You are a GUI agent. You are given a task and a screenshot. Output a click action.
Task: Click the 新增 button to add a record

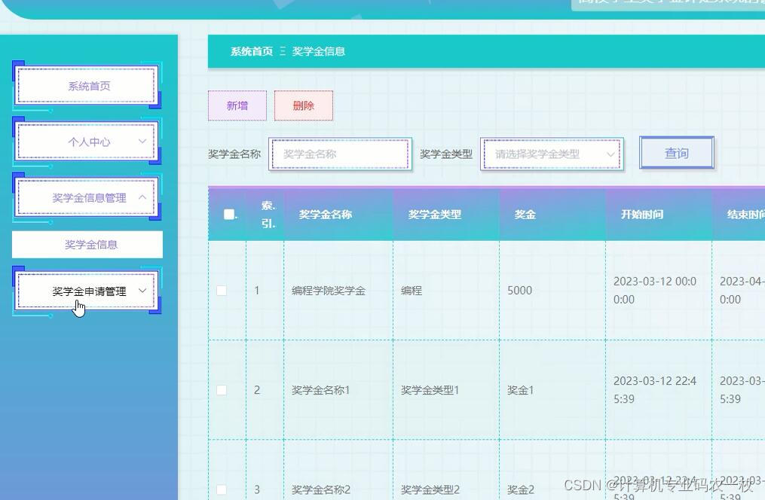[237, 105]
